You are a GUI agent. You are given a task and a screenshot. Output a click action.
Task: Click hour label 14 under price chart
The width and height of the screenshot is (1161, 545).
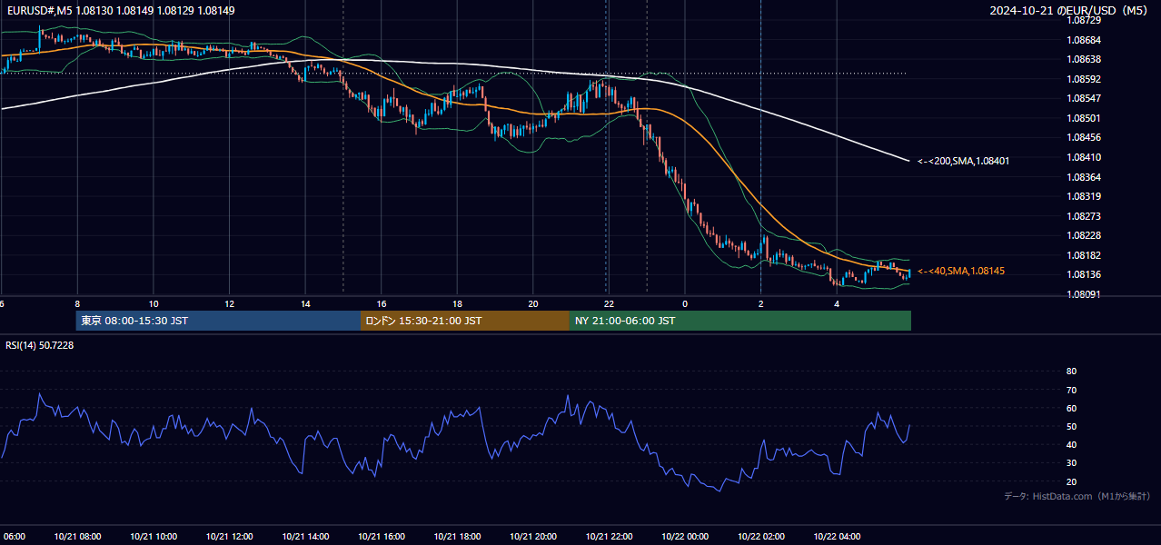pyautogui.click(x=305, y=303)
